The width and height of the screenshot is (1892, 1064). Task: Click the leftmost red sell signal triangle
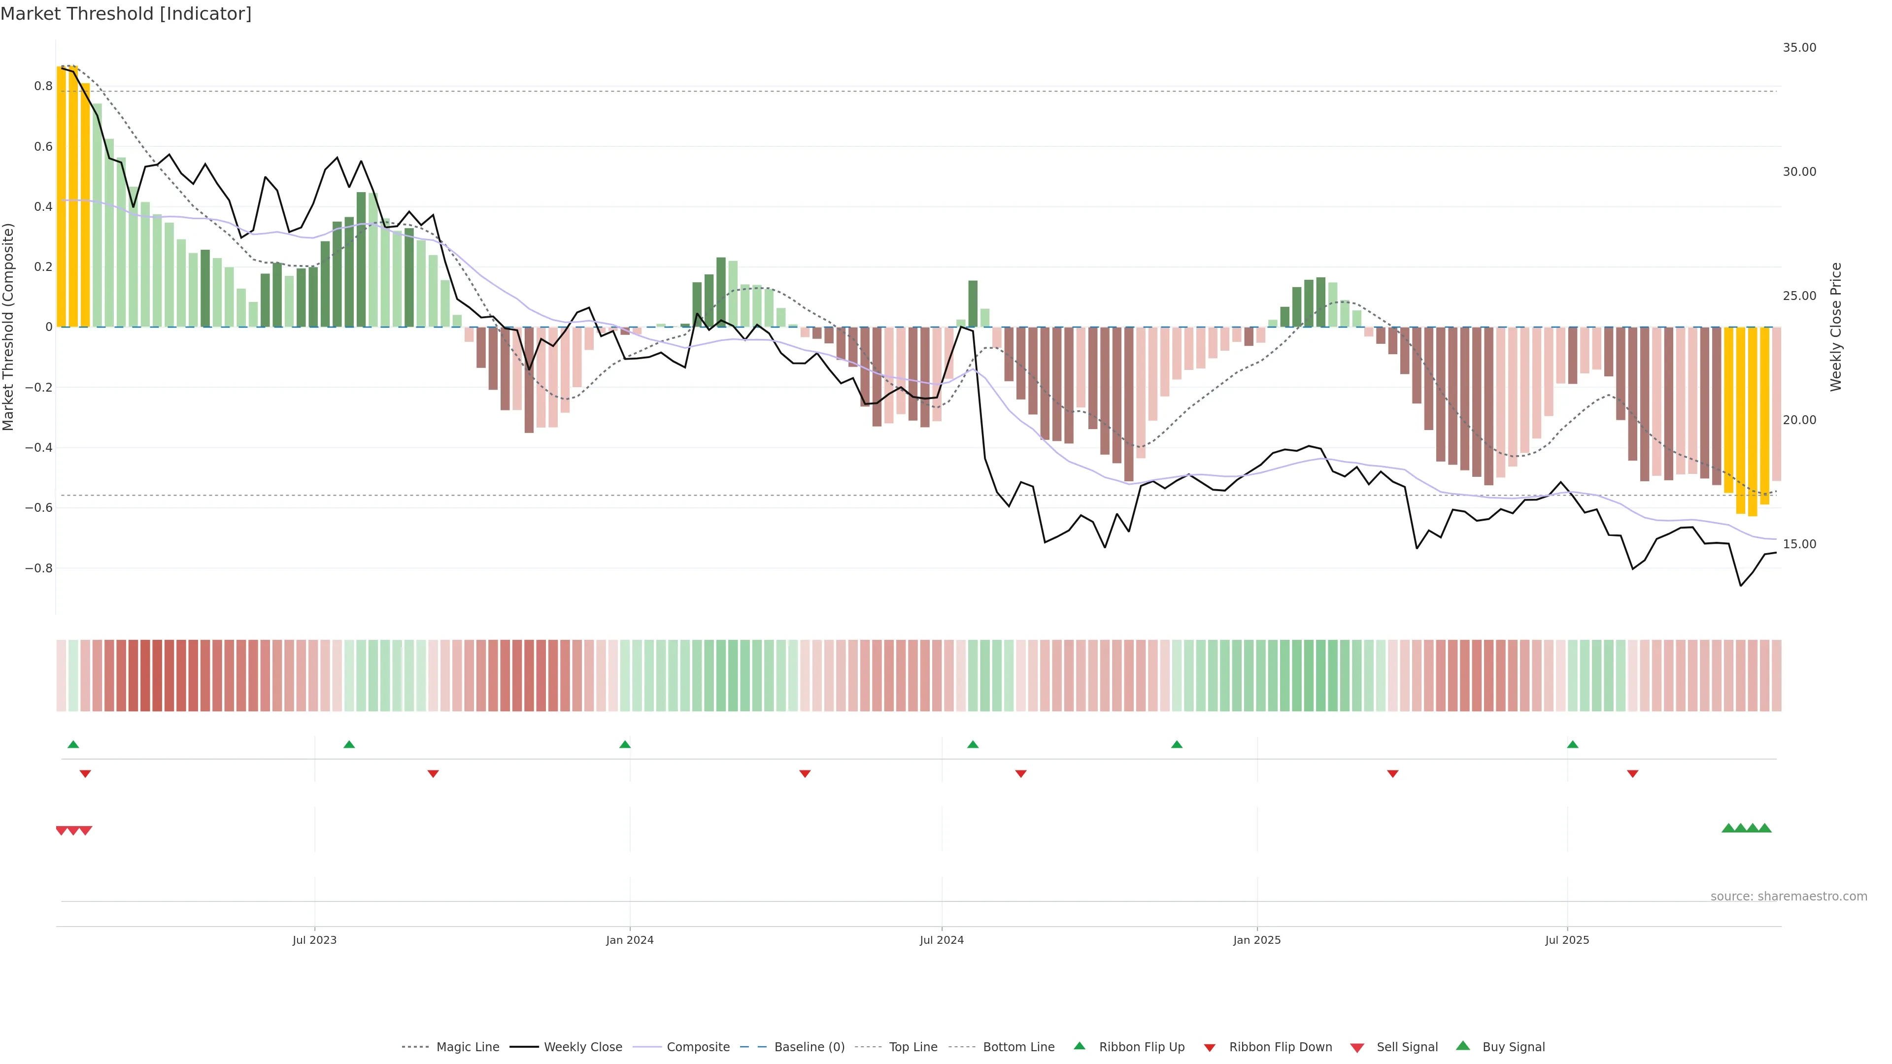point(62,831)
